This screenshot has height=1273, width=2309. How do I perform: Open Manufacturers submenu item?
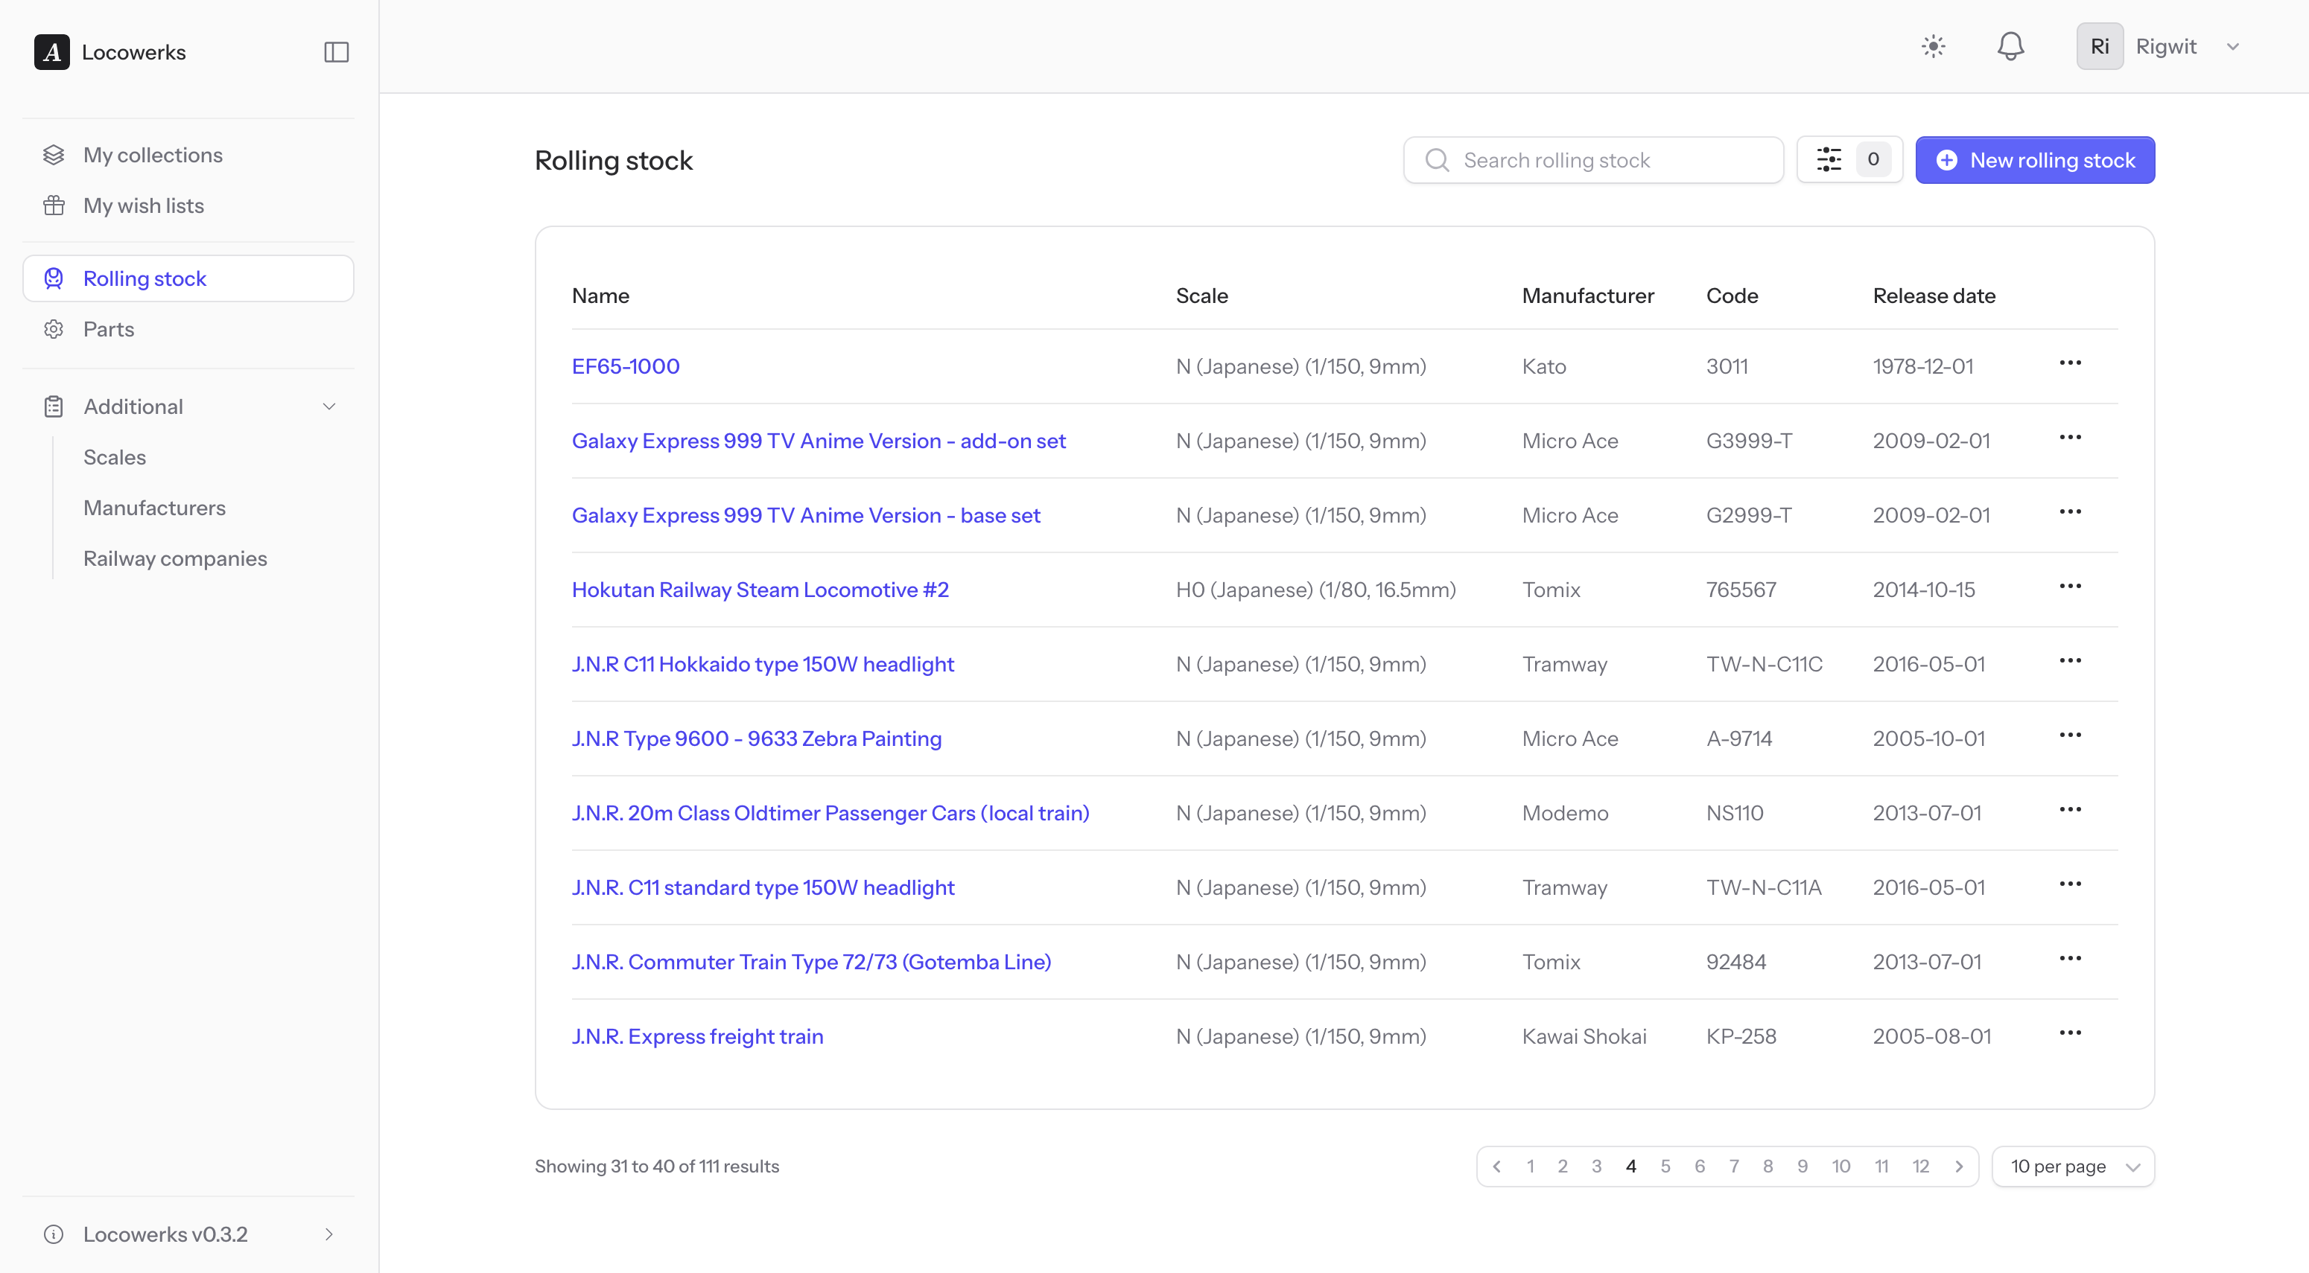(154, 508)
